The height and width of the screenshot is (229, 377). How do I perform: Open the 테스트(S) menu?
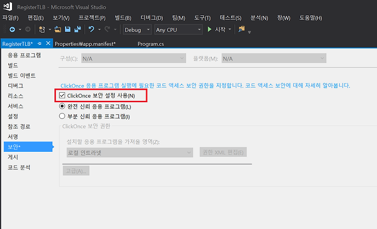[x=230, y=18]
